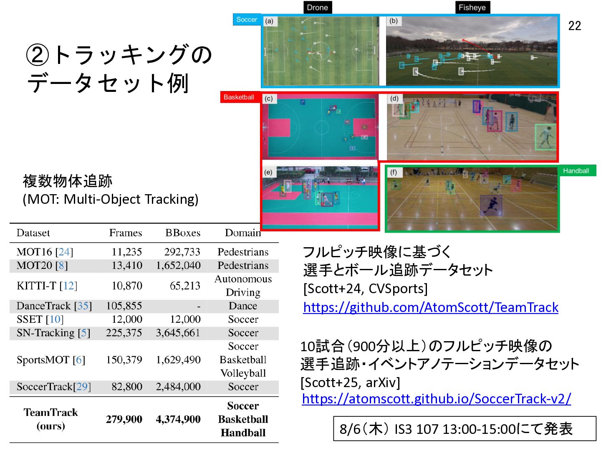The image size is (601, 451).
Task: Click citation [5] beside SN-Tracking
Action: 84,333
